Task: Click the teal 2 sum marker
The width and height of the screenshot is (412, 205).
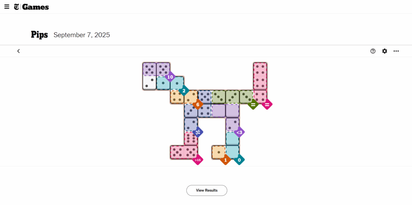Action: pyautogui.click(x=184, y=91)
